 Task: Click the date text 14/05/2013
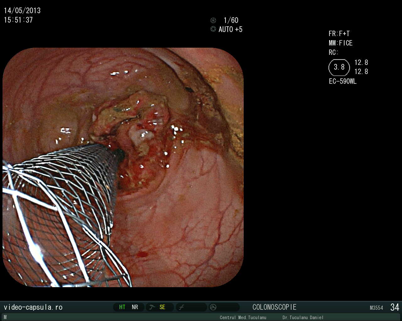22,10
